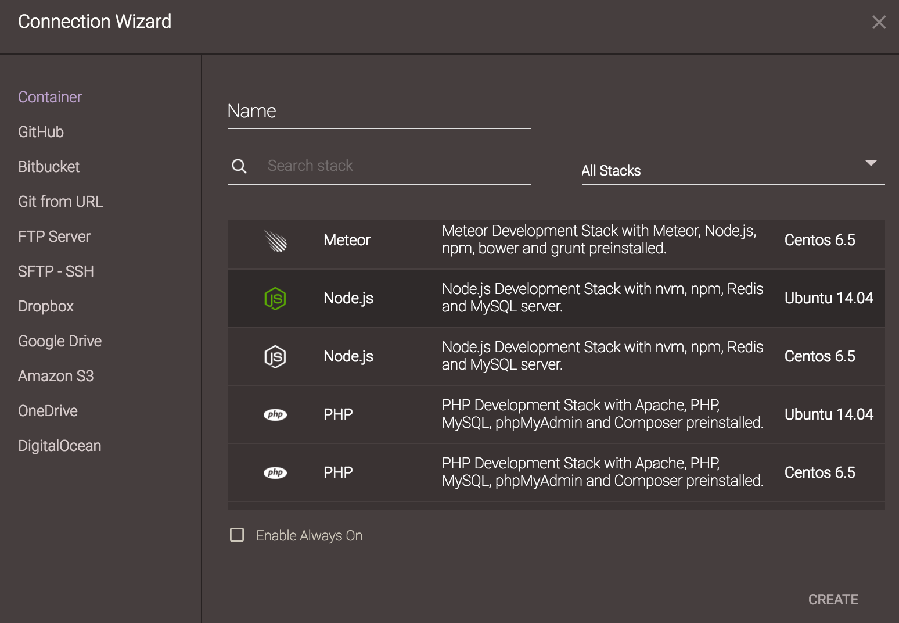Enable the Always On checkbox
Screen dimensions: 899x623
click(237, 535)
